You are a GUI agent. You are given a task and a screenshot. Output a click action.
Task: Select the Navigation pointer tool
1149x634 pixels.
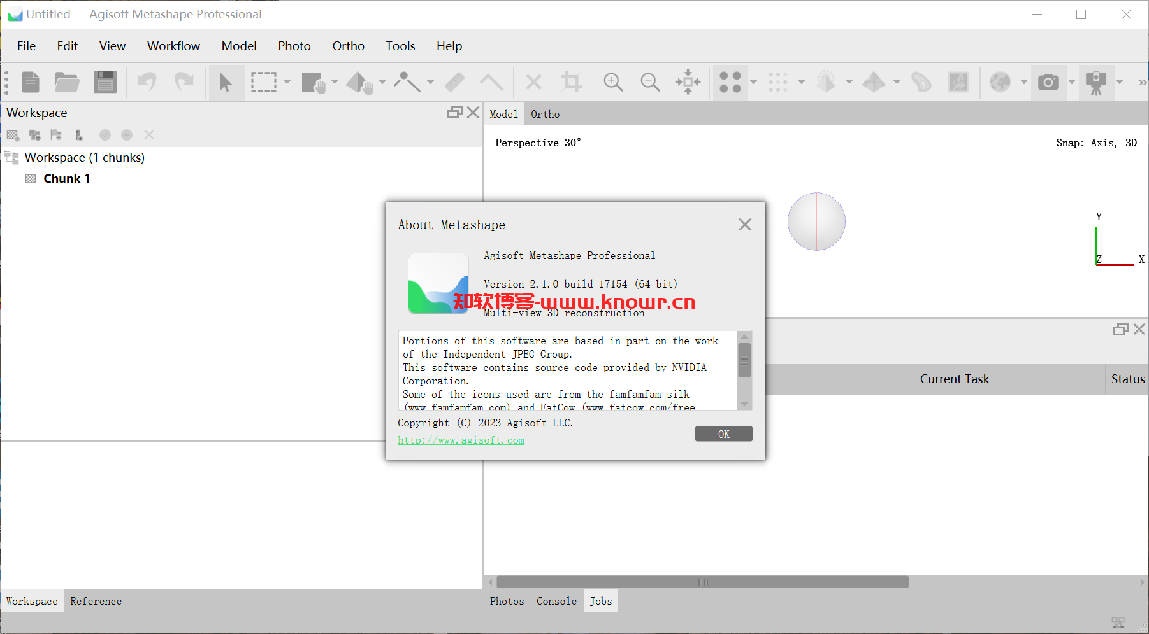coord(226,82)
